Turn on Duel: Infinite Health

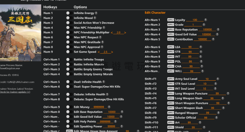coord(68,82)
